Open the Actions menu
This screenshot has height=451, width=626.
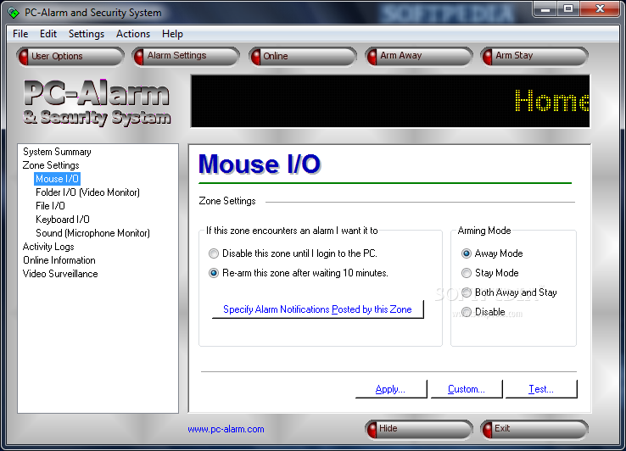click(x=133, y=34)
